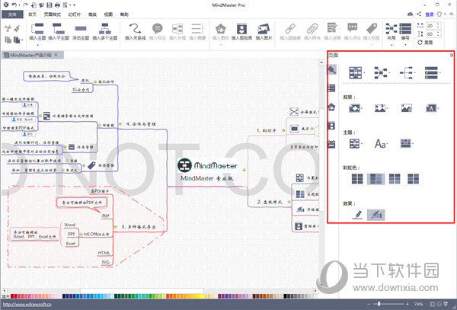Choose the fourth rainbow color scheme
Screen dimensions: 457x310
[414, 178]
